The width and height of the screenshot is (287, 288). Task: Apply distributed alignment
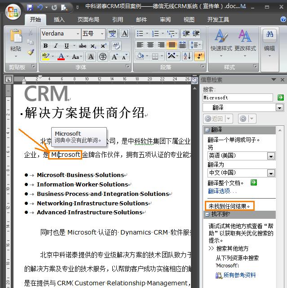(x=182, y=45)
